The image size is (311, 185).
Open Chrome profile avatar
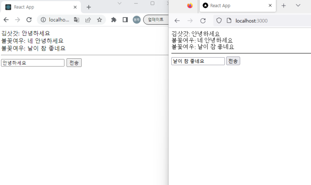coord(136,20)
